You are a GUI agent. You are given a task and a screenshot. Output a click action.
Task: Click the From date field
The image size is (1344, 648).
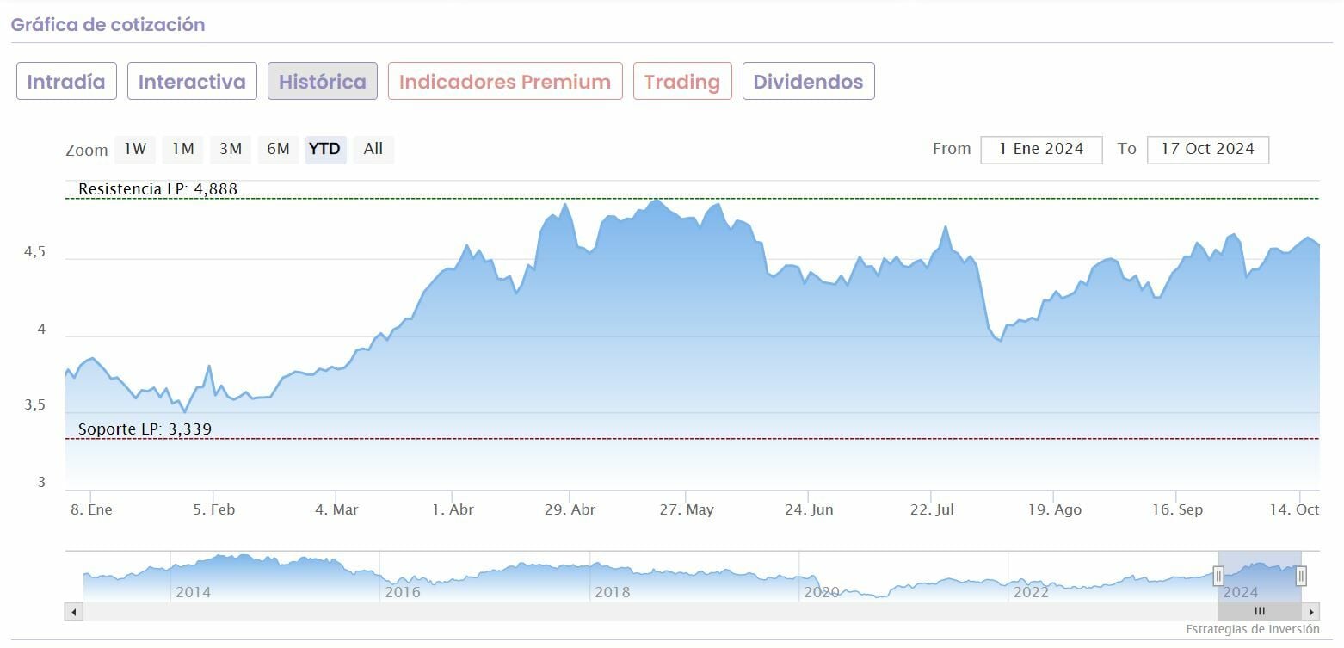1041,149
